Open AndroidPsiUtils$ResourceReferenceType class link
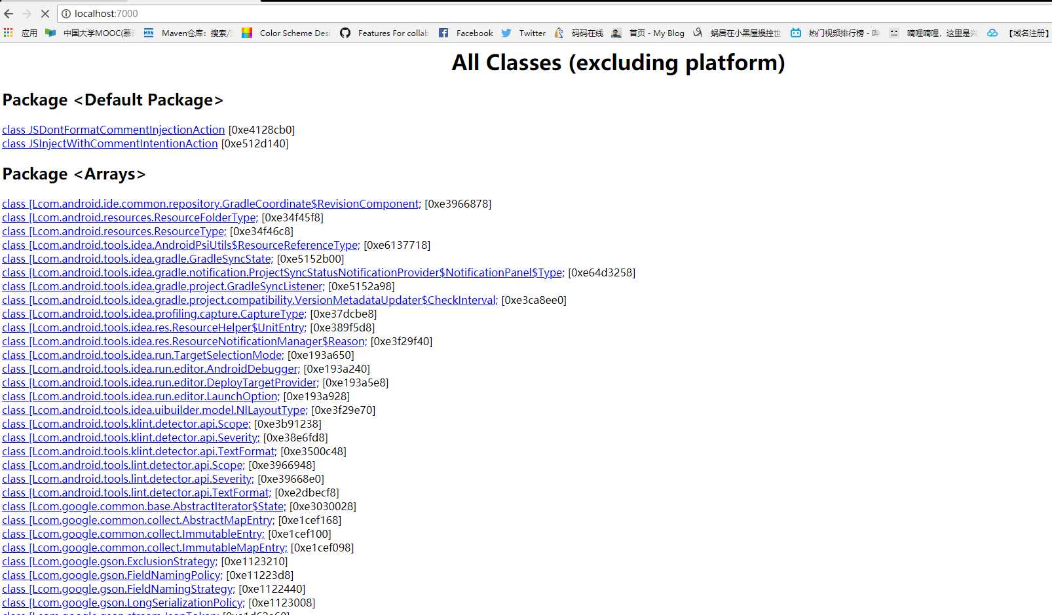1052x615 pixels. (181, 245)
